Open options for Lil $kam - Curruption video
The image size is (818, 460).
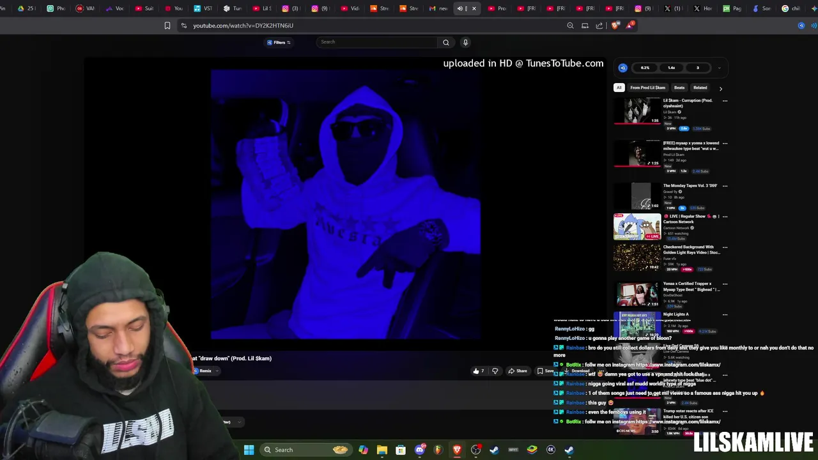(725, 101)
